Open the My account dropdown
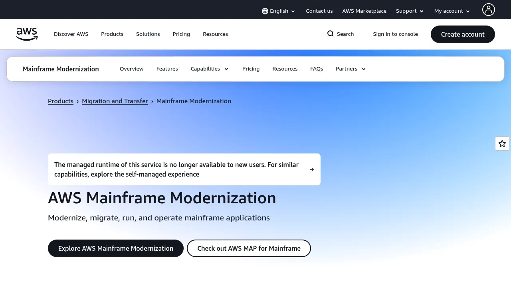Image resolution: width=511 pixels, height=287 pixels. coord(452,11)
